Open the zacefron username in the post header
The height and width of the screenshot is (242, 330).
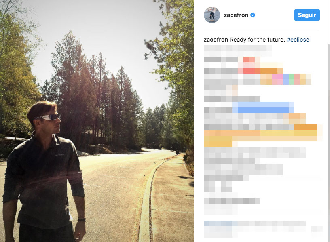[236, 15]
